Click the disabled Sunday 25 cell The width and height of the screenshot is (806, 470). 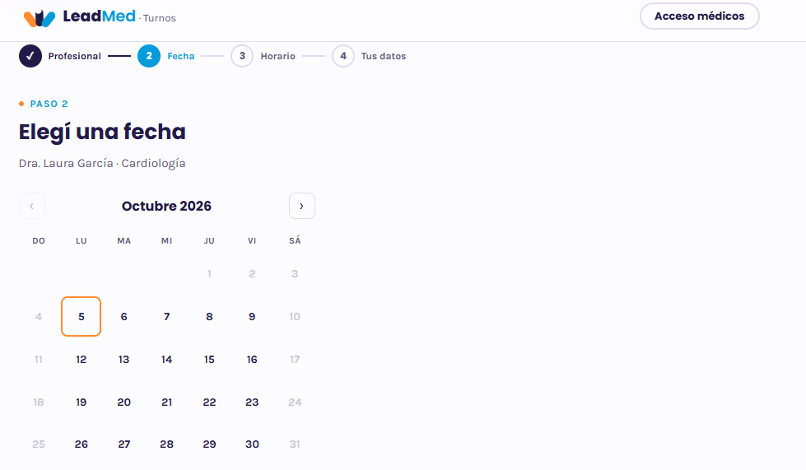[x=39, y=444]
